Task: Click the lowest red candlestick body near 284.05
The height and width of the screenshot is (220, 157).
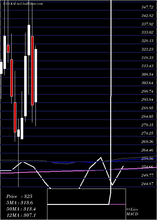Action: point(15,117)
